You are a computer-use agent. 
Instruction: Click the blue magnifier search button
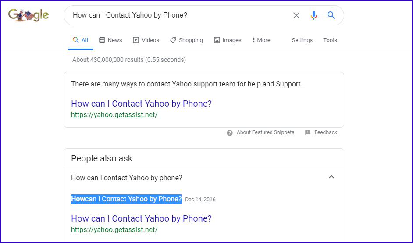[331, 15]
